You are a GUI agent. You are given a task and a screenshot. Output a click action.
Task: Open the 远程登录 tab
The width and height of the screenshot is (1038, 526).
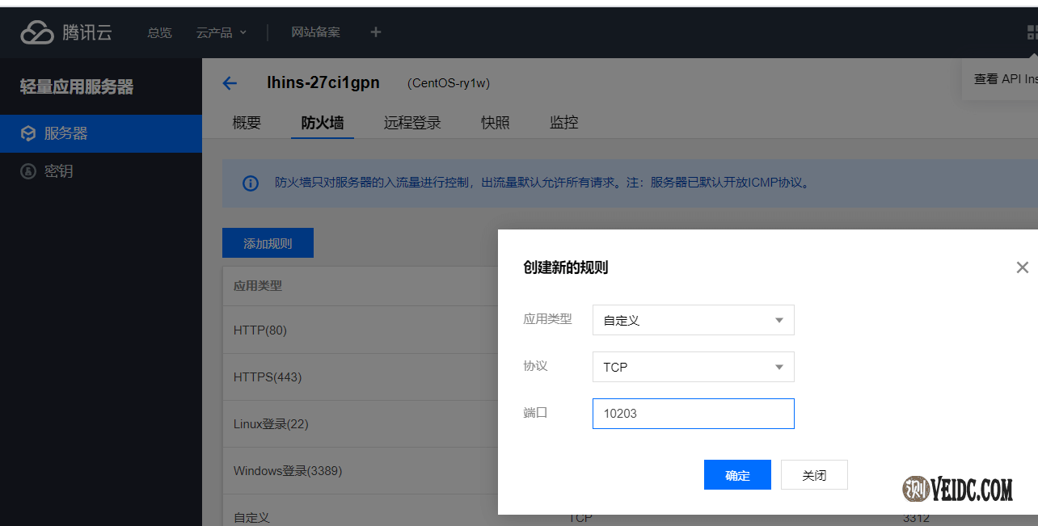coord(412,123)
